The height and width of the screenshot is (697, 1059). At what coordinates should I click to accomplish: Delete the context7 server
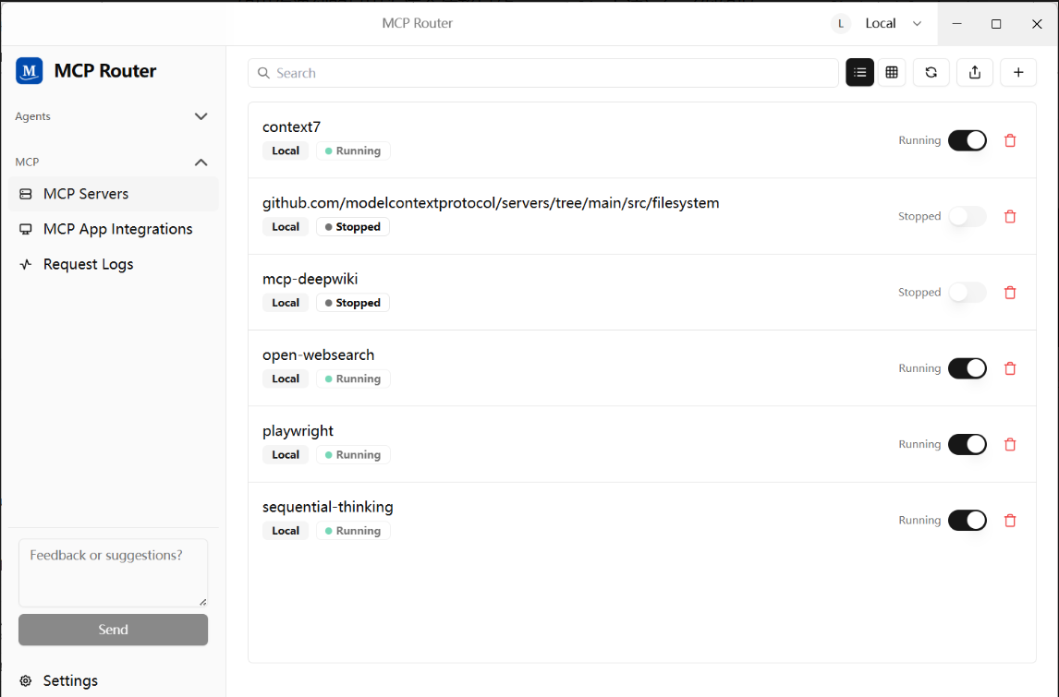point(1010,140)
